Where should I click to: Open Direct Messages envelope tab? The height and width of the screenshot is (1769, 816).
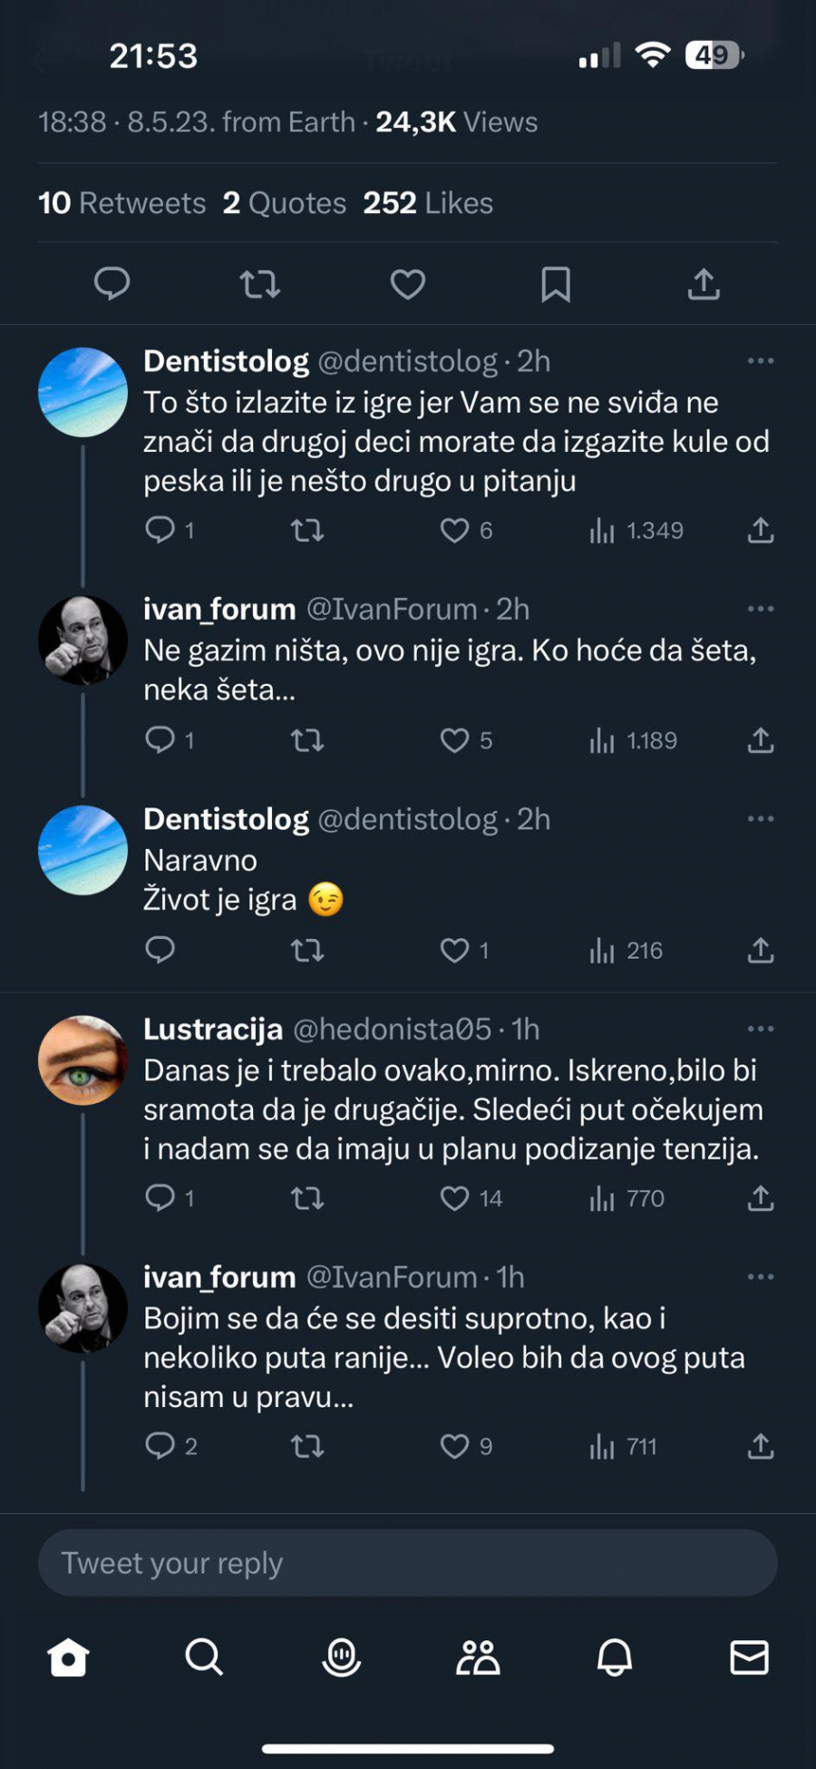[749, 1657]
